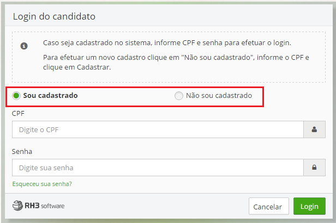Click the "Sou cadastrado" bold label text
The height and width of the screenshot is (223, 336).
[50, 96]
